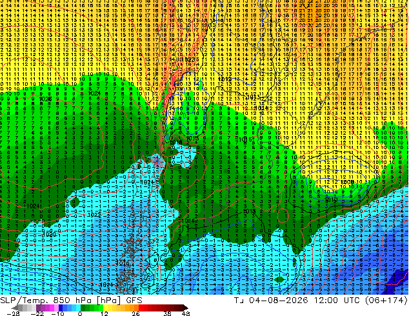Click the 1009 low pressure label

click(347, 182)
